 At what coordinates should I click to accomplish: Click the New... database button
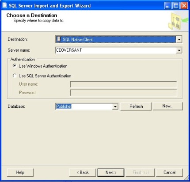(x=168, y=106)
